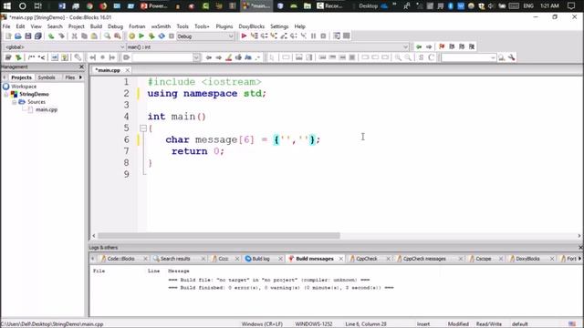Image resolution: width=584 pixels, height=328 pixels.
Task: Click the New file icon
Action: pyautogui.click(x=8, y=36)
